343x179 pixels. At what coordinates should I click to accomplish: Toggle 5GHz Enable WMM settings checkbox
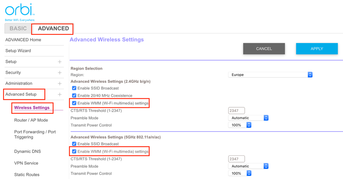point(74,151)
